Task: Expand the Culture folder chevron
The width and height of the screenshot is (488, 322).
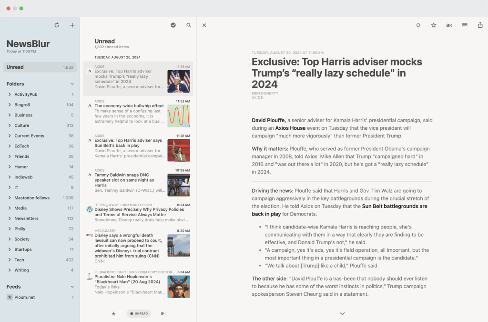Action: [10, 125]
